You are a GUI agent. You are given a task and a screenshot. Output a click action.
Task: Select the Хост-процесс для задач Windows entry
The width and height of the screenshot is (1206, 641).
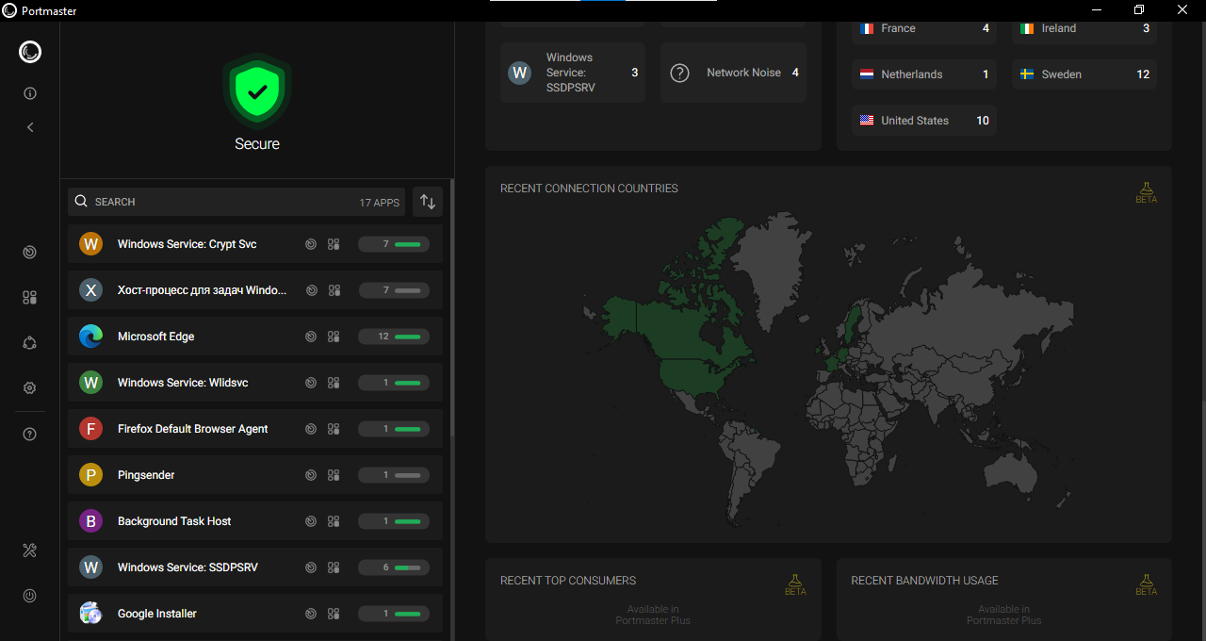tap(255, 290)
